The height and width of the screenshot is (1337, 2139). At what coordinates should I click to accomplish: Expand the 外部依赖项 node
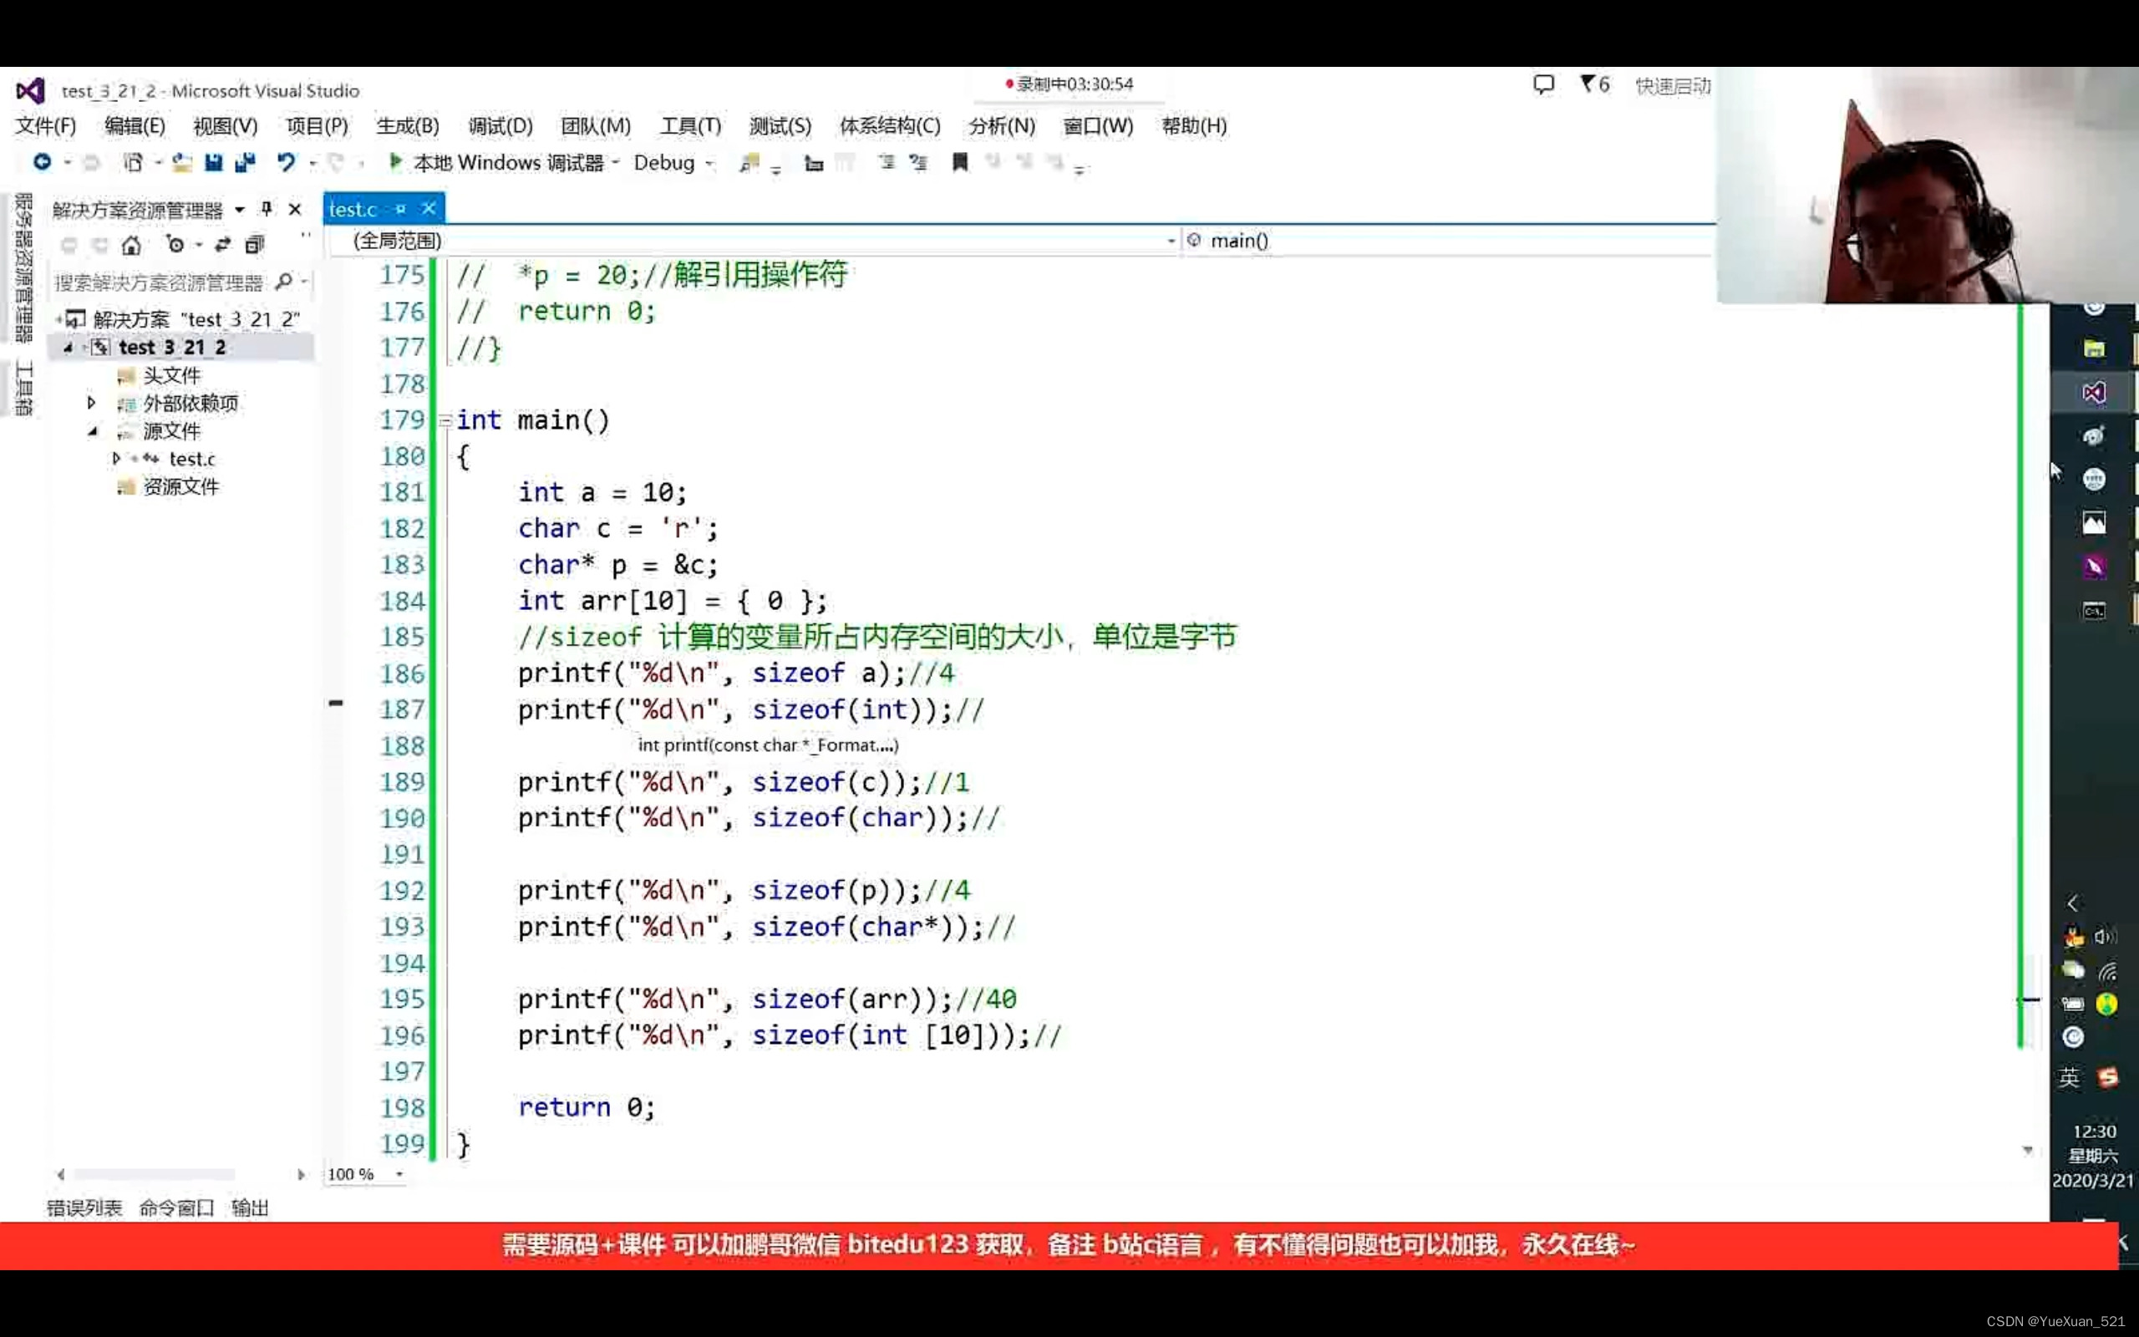coord(91,404)
